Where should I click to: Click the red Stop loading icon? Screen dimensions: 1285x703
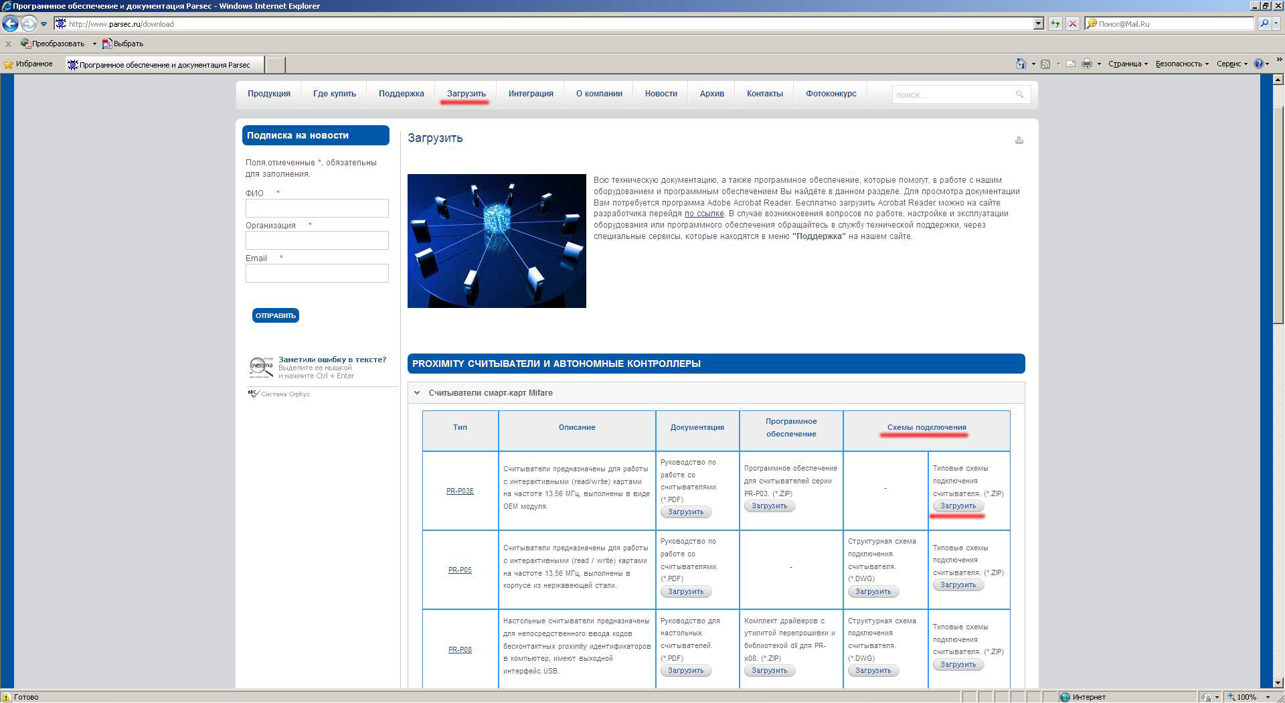(x=1072, y=23)
